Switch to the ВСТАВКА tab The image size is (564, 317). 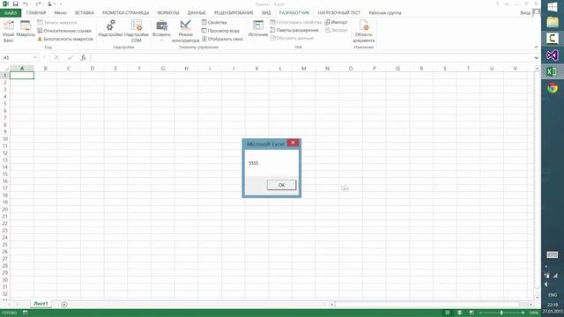point(85,12)
